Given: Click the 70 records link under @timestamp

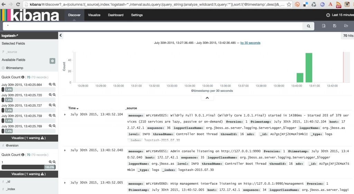Looking at the screenshot, I should 28,77.
